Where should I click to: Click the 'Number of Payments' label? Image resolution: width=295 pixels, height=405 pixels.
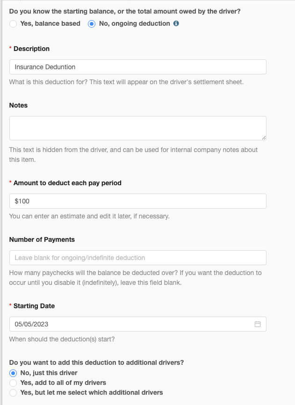pos(42,239)
